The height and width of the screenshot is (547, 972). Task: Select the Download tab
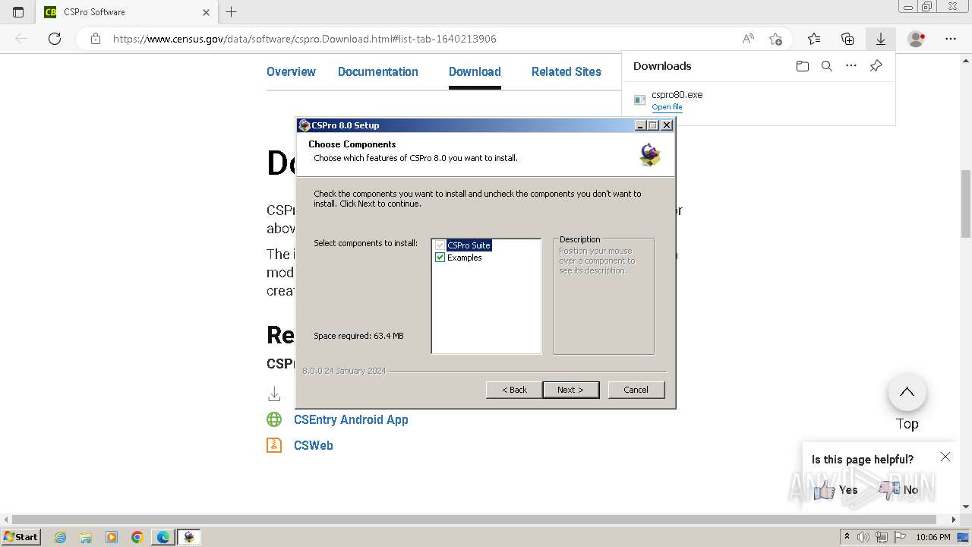[x=475, y=71]
